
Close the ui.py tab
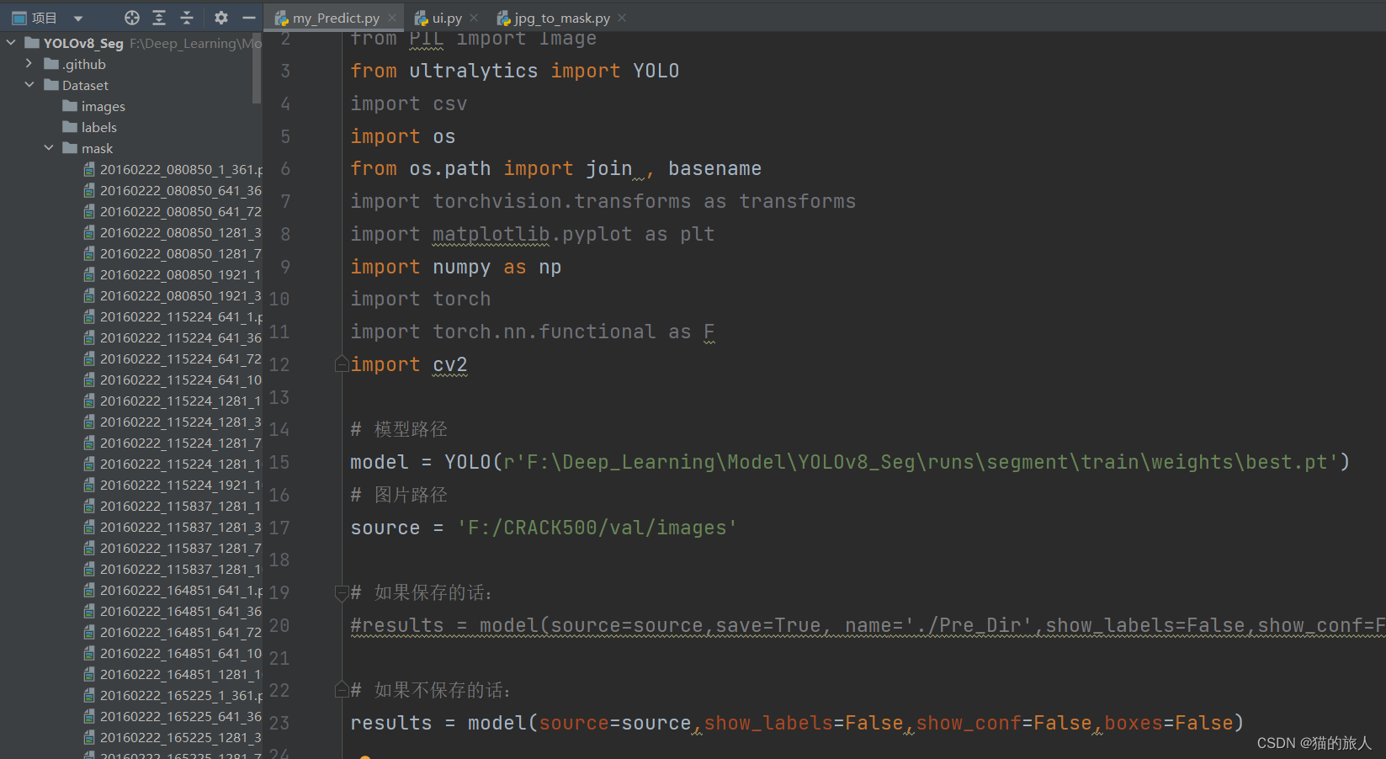474,18
